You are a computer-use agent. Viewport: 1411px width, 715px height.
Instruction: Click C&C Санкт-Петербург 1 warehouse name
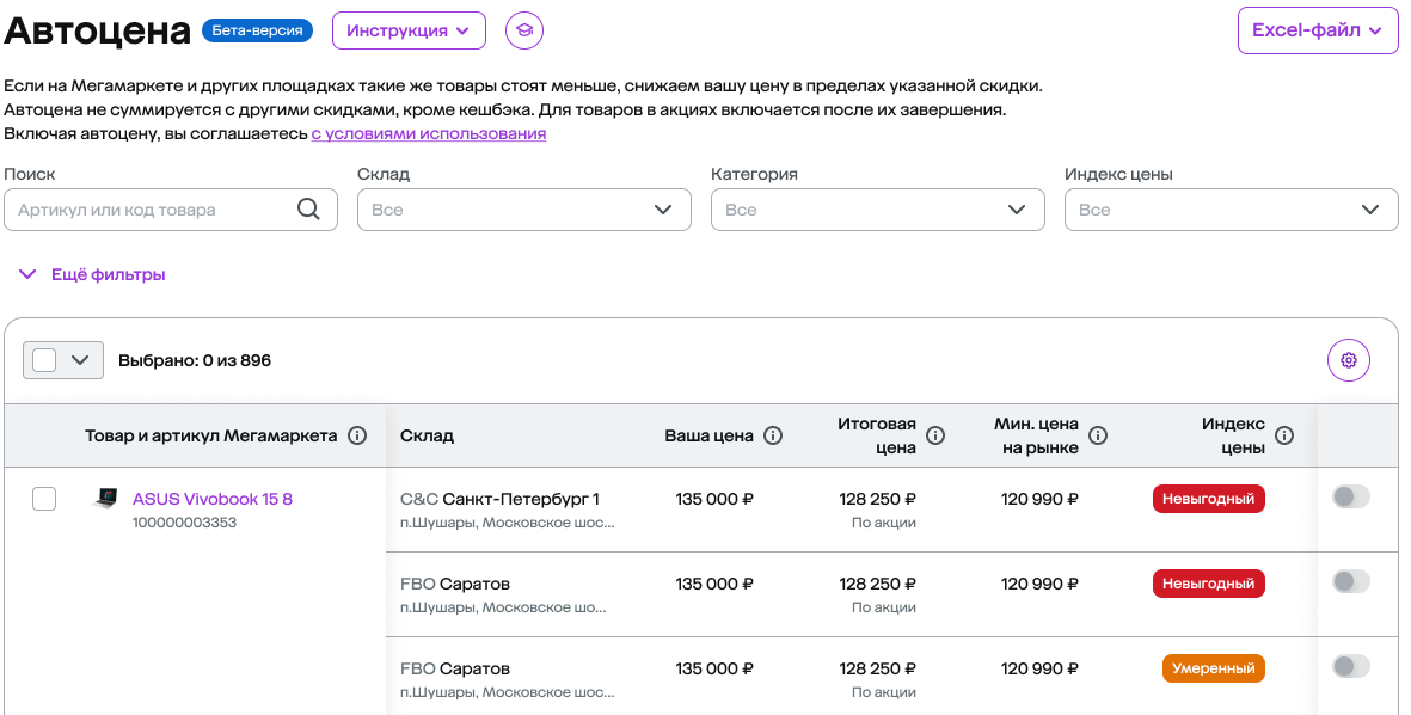pos(499,499)
